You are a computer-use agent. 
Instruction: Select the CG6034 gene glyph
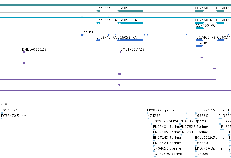click(220, 11)
